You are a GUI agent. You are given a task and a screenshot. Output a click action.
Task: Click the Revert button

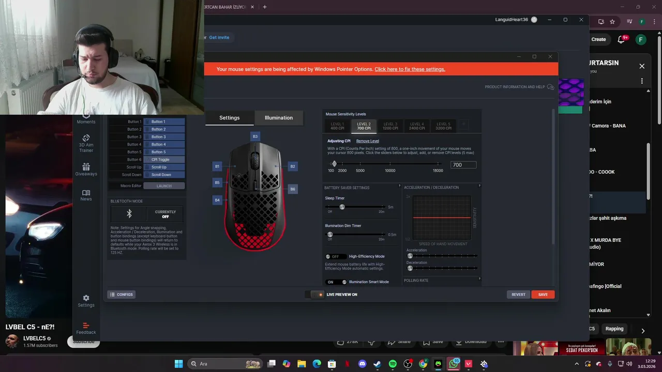point(519,295)
